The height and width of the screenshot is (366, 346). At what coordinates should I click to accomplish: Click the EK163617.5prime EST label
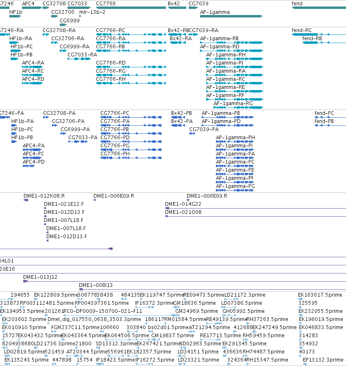point(320,295)
